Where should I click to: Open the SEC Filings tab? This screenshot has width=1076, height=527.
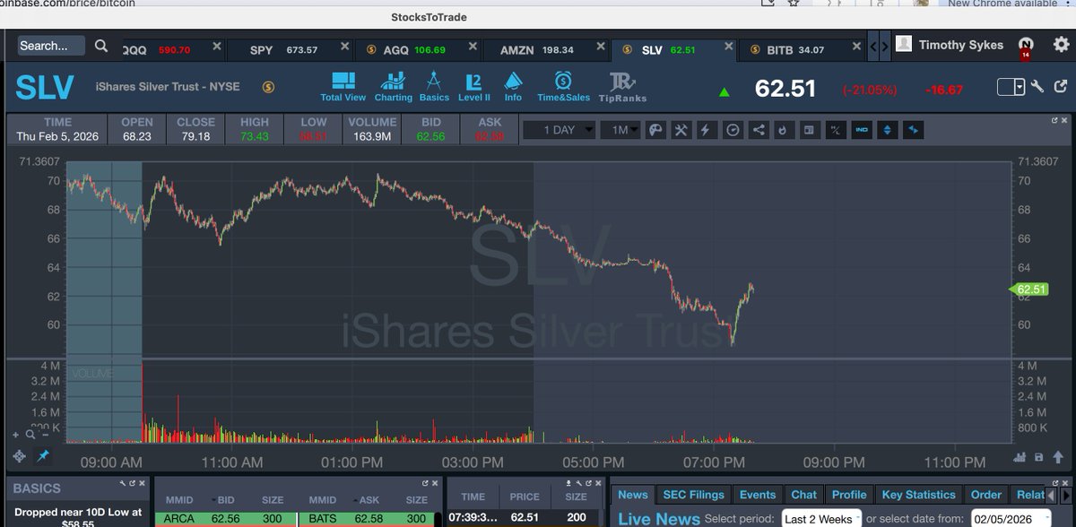pos(692,494)
